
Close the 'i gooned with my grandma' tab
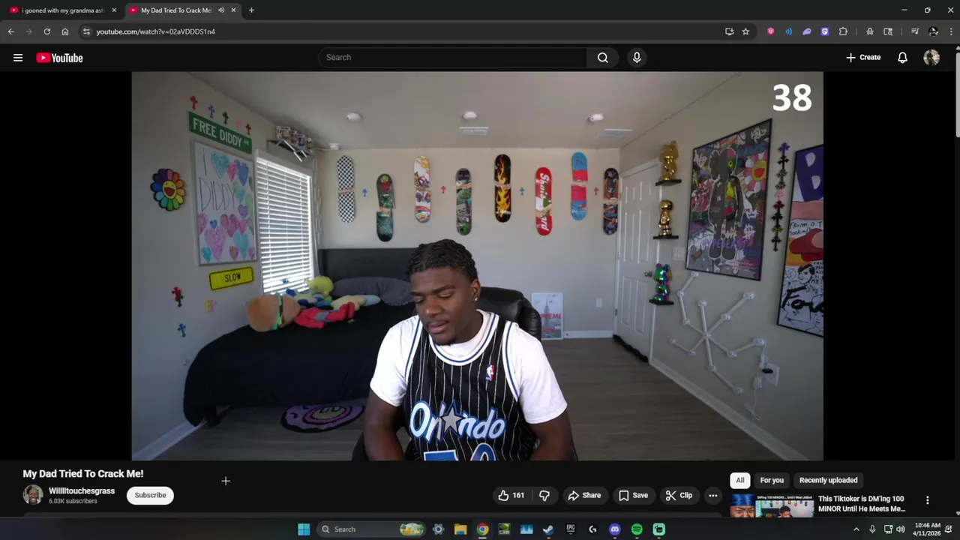(114, 10)
